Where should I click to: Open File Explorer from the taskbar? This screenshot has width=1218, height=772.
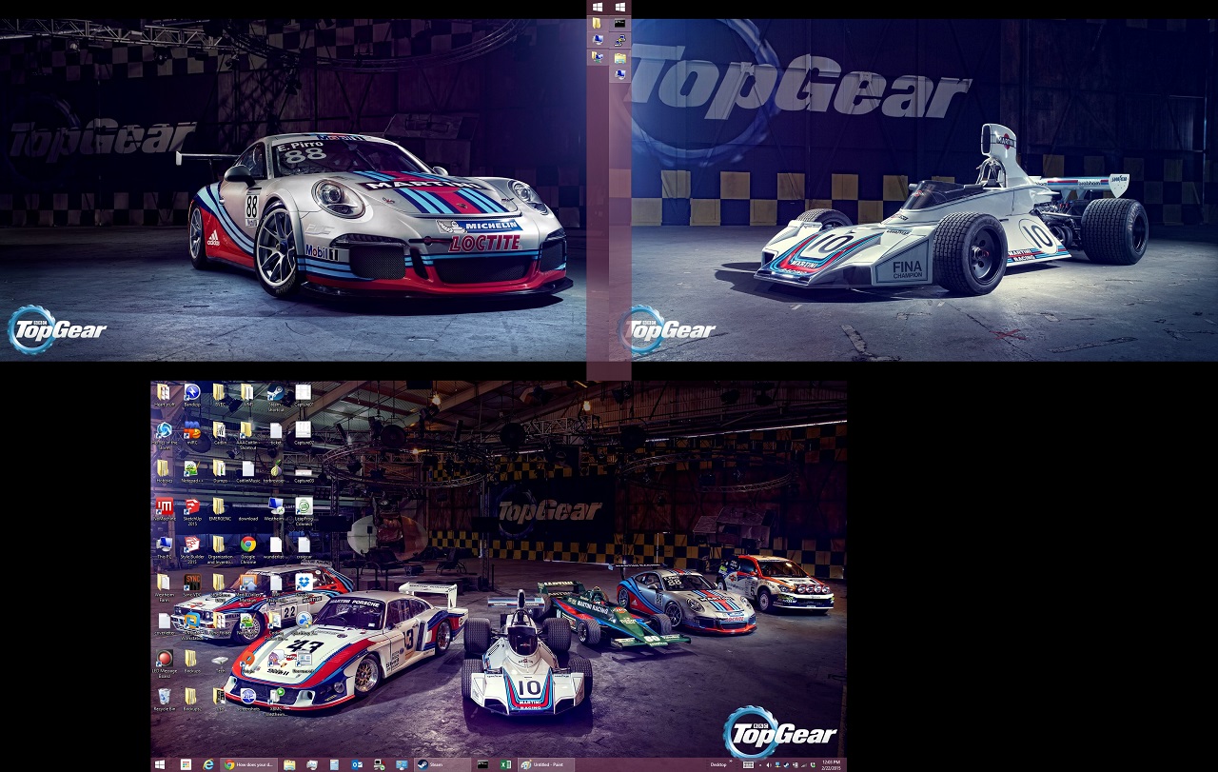coord(289,764)
